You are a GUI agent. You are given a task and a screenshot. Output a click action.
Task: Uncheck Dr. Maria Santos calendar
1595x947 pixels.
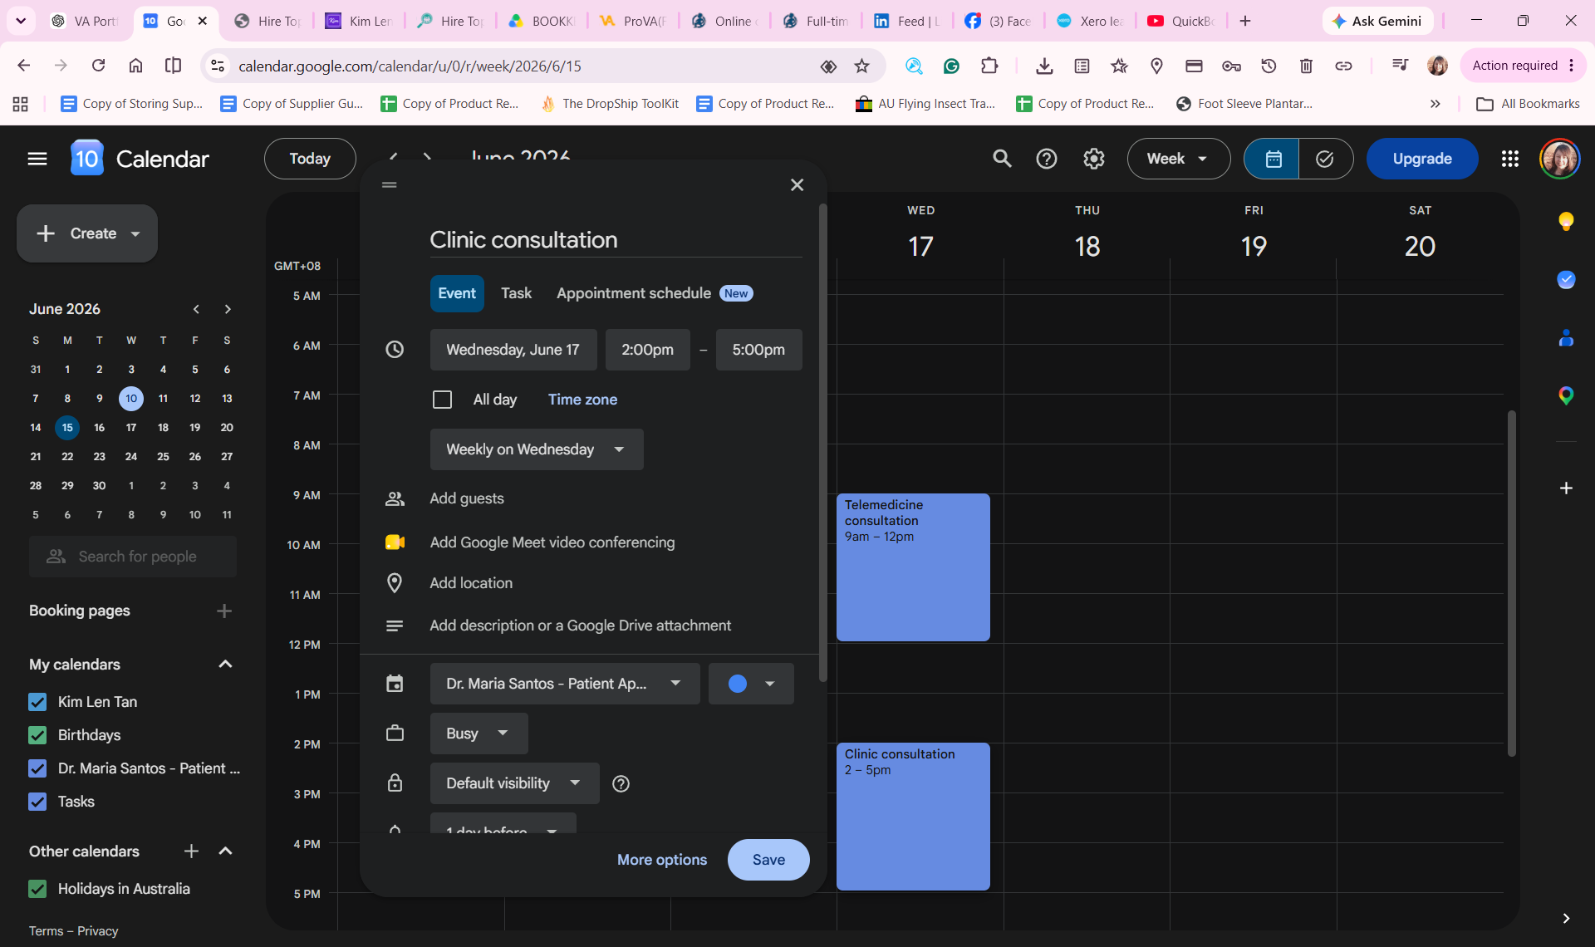[x=37, y=768]
